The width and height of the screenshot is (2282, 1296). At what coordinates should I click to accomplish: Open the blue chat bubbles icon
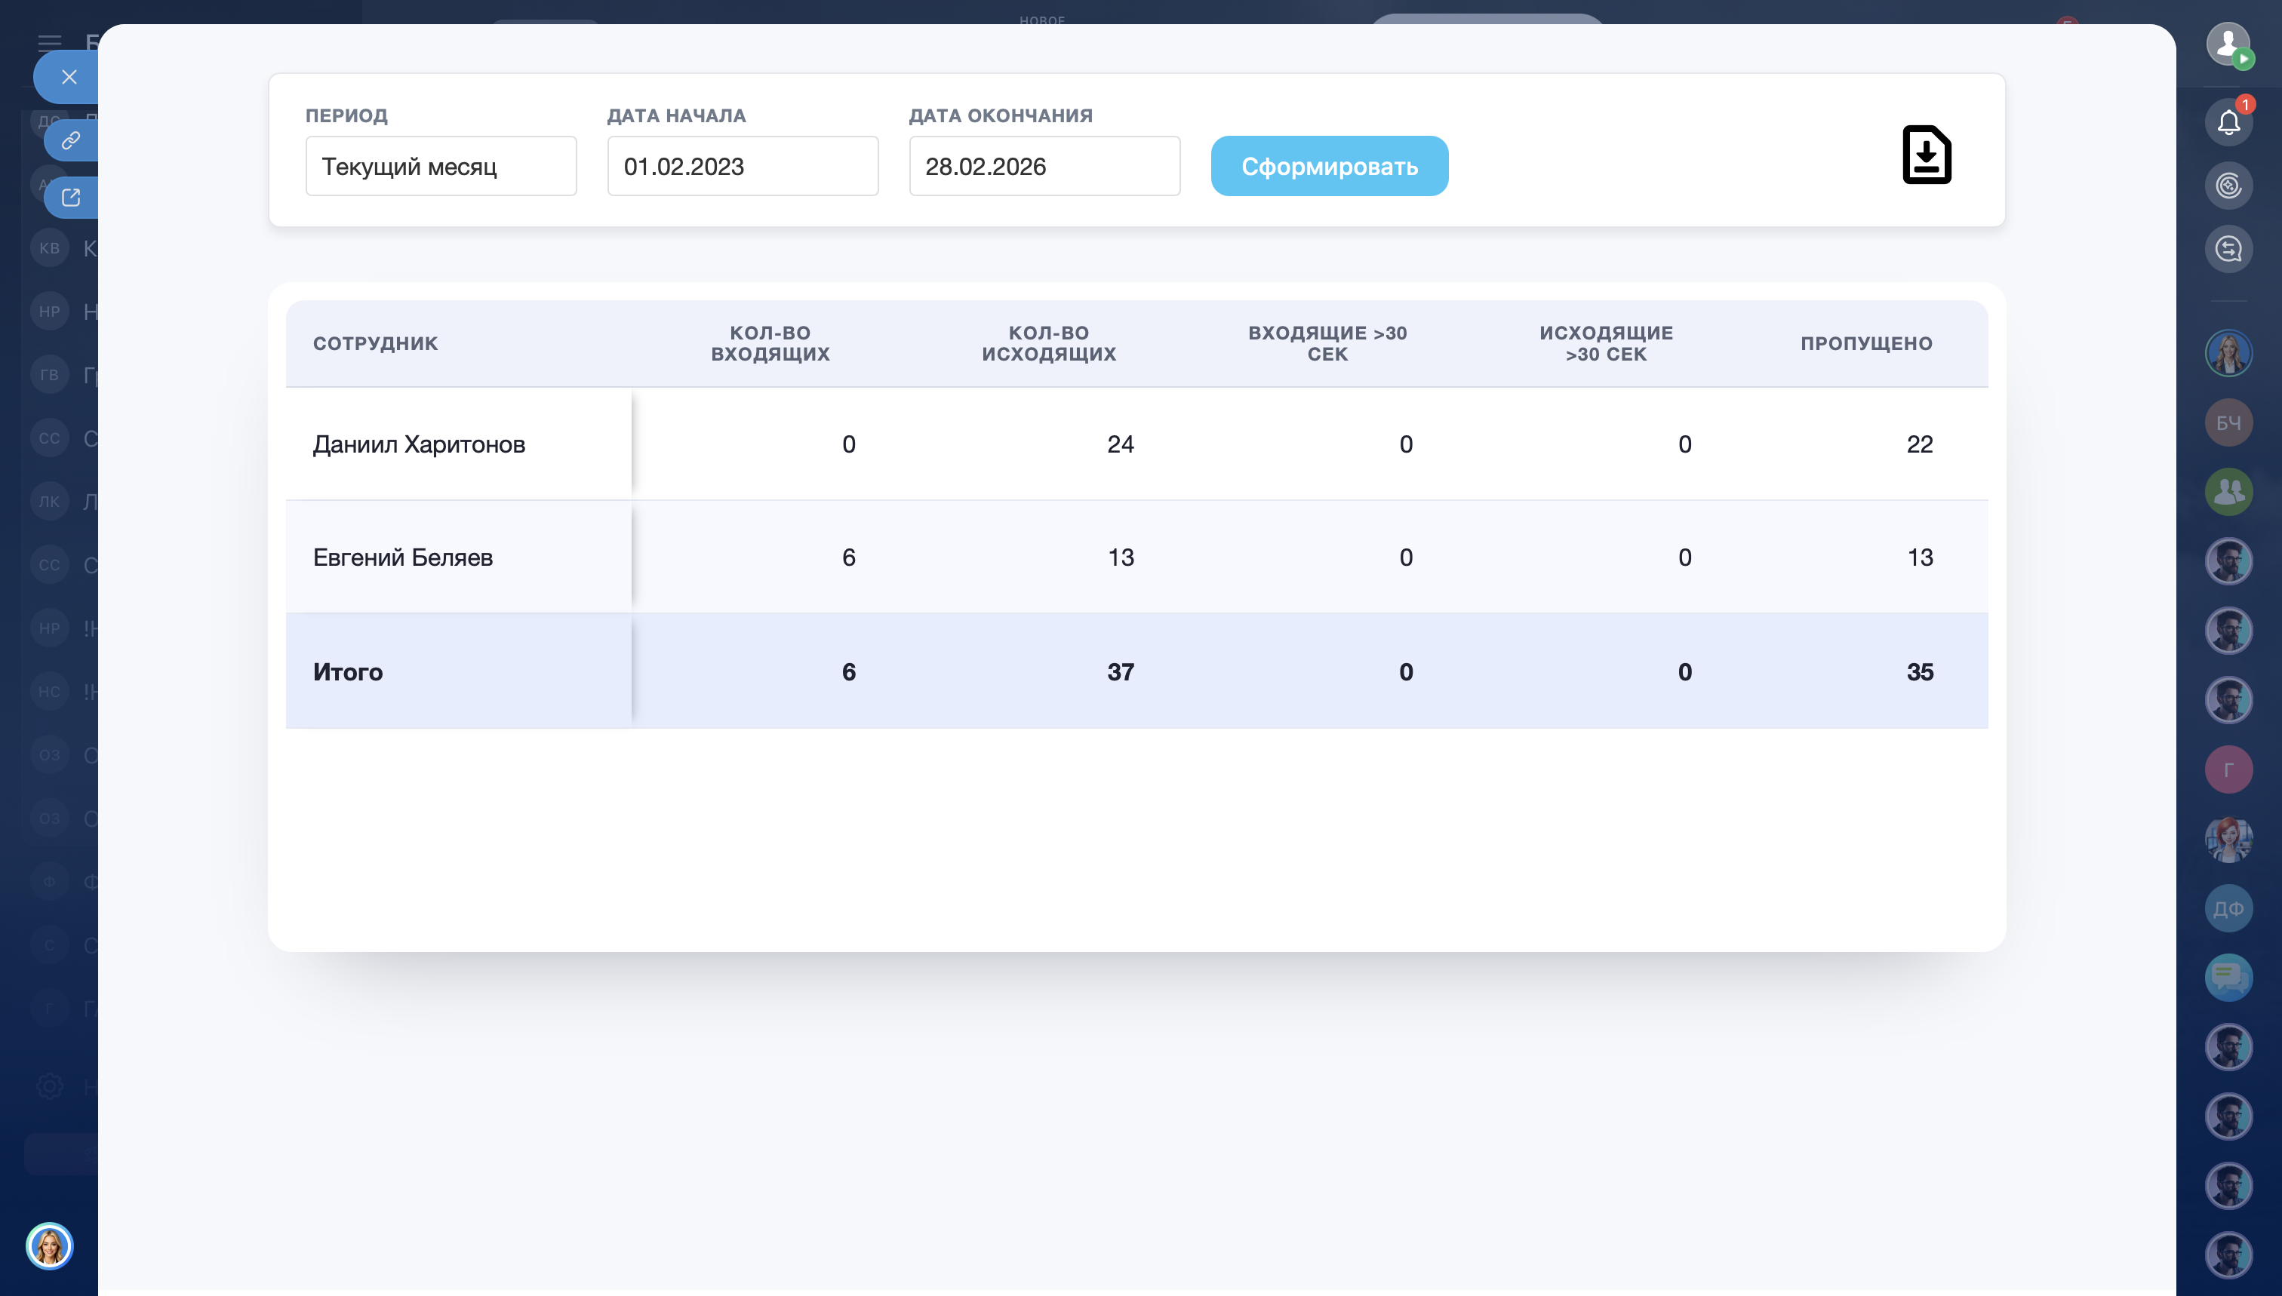point(2228,978)
